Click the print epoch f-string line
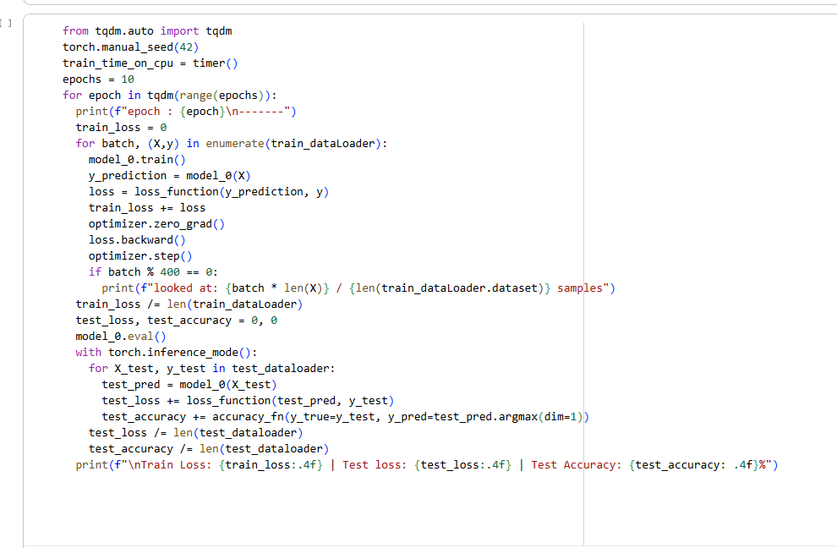This screenshot has height=548, width=837. tap(186, 112)
